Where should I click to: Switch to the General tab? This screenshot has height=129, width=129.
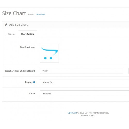coord(11,34)
